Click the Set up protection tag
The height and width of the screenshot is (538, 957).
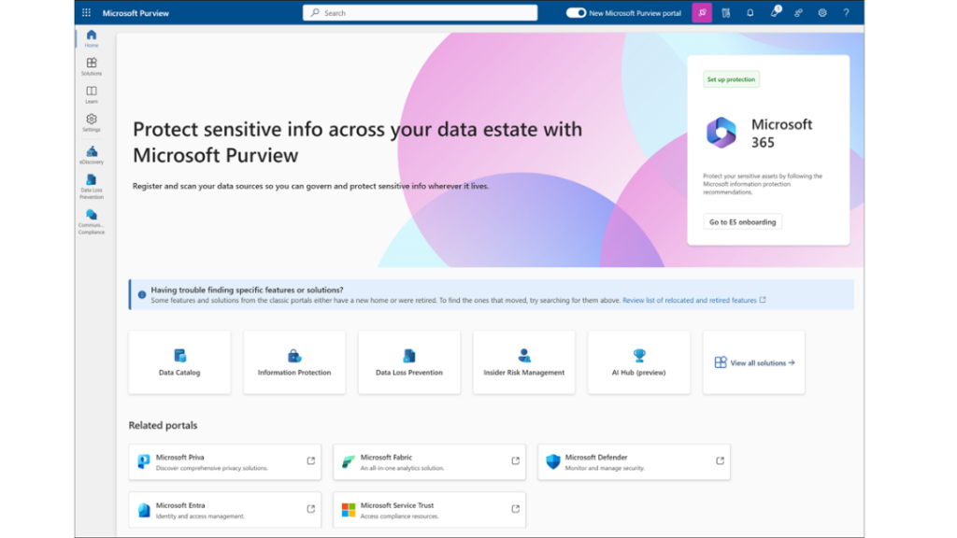point(731,79)
